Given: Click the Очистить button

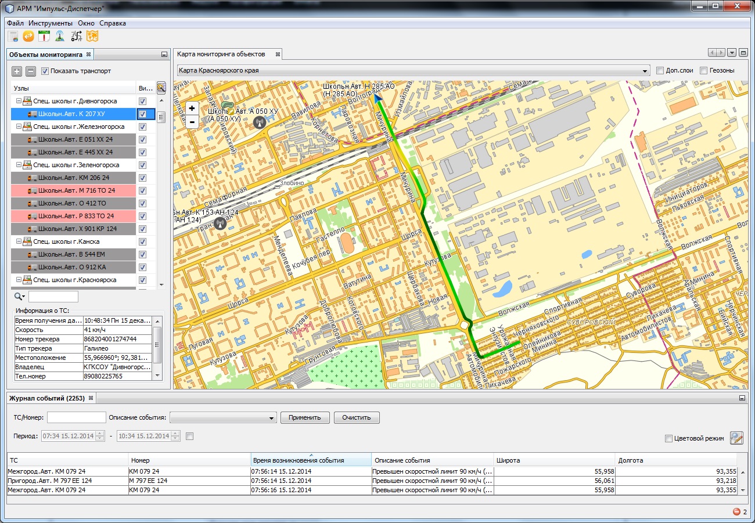Looking at the screenshot, I should [x=357, y=417].
